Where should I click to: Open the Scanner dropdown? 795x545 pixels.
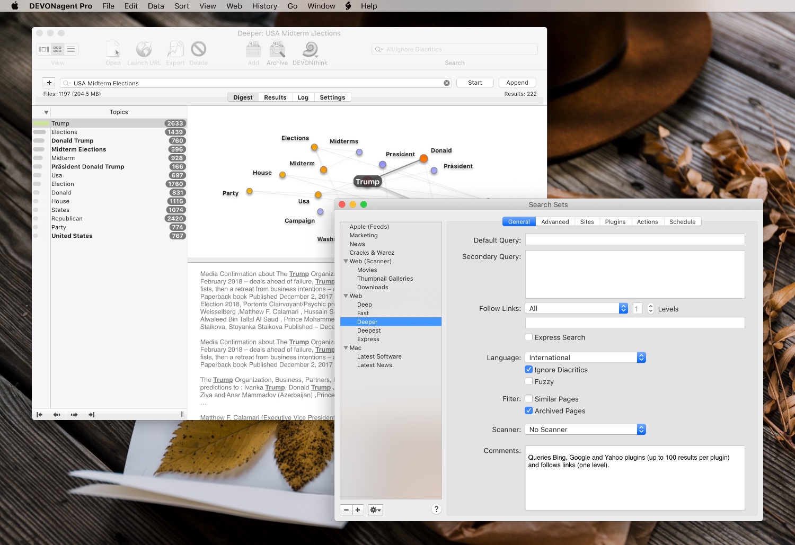click(x=585, y=430)
